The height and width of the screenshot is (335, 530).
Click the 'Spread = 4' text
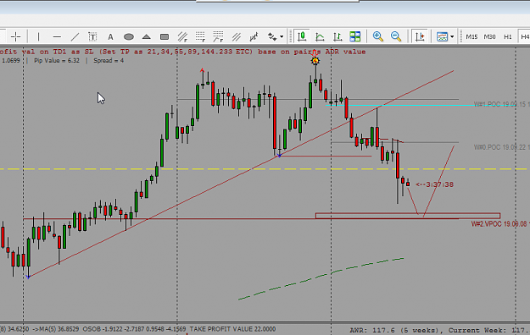(109, 61)
